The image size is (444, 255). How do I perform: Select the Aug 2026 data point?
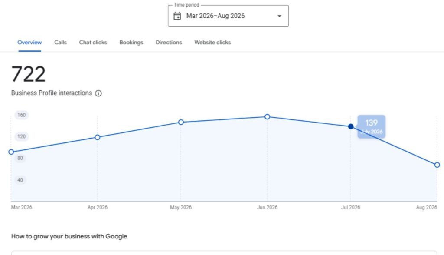point(437,165)
